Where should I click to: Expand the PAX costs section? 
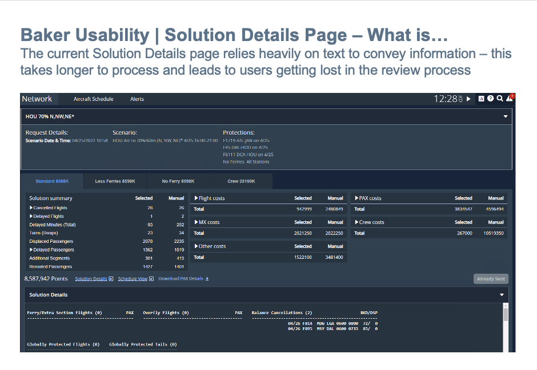click(356, 198)
